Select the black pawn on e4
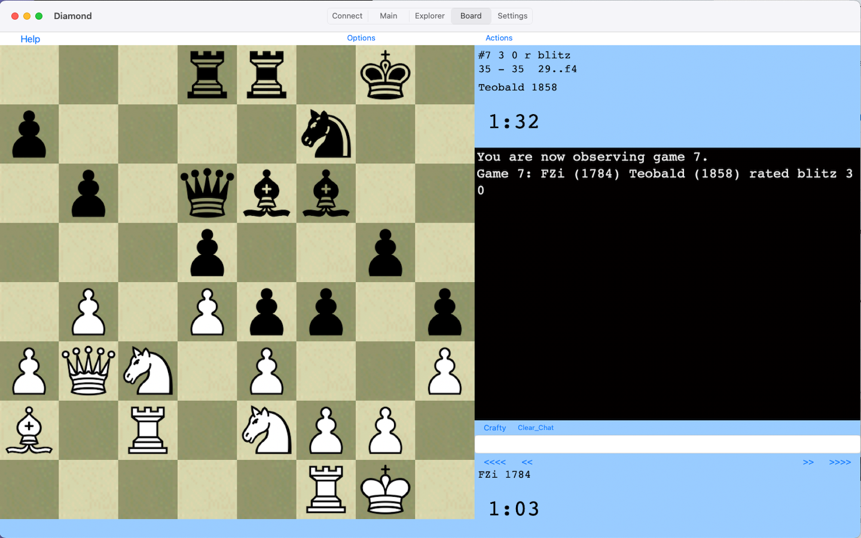 click(x=267, y=311)
